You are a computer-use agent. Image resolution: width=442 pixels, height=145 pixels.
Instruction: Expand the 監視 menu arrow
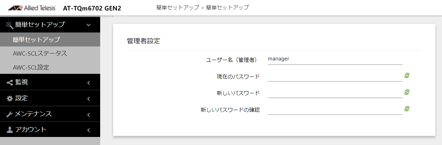pyautogui.click(x=89, y=83)
